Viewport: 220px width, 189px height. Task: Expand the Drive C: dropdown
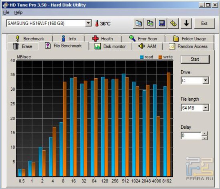coord(206,80)
